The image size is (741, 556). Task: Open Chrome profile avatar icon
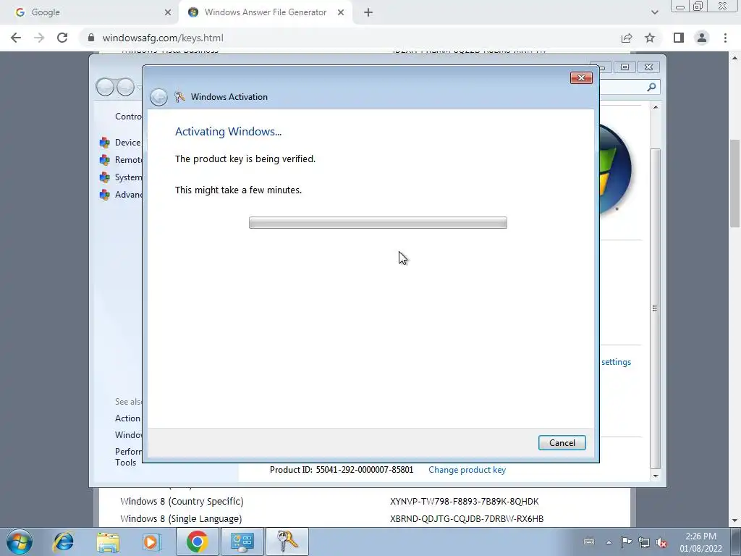(702, 38)
